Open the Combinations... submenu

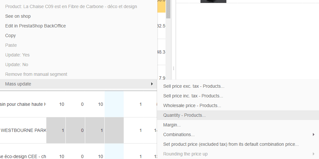click(x=179, y=134)
